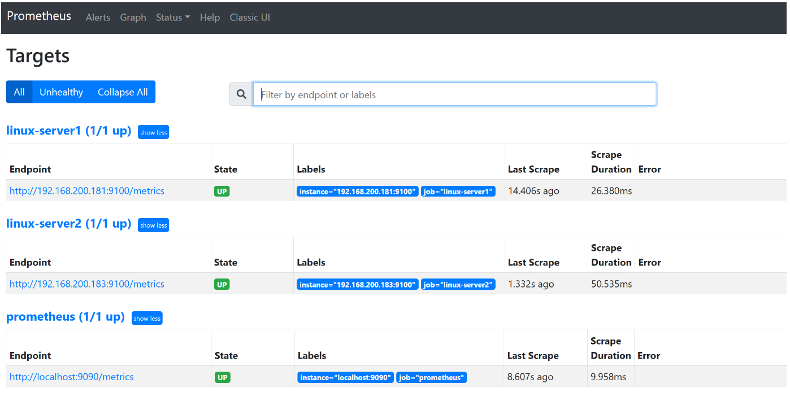Viewport: 790px width, 418px height.
Task: Click Labels column header in linux-server2 table
Action: [x=311, y=263]
